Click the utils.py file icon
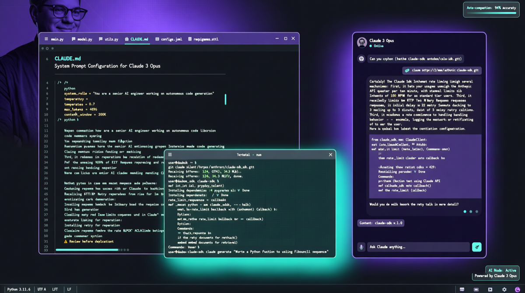 point(101,39)
